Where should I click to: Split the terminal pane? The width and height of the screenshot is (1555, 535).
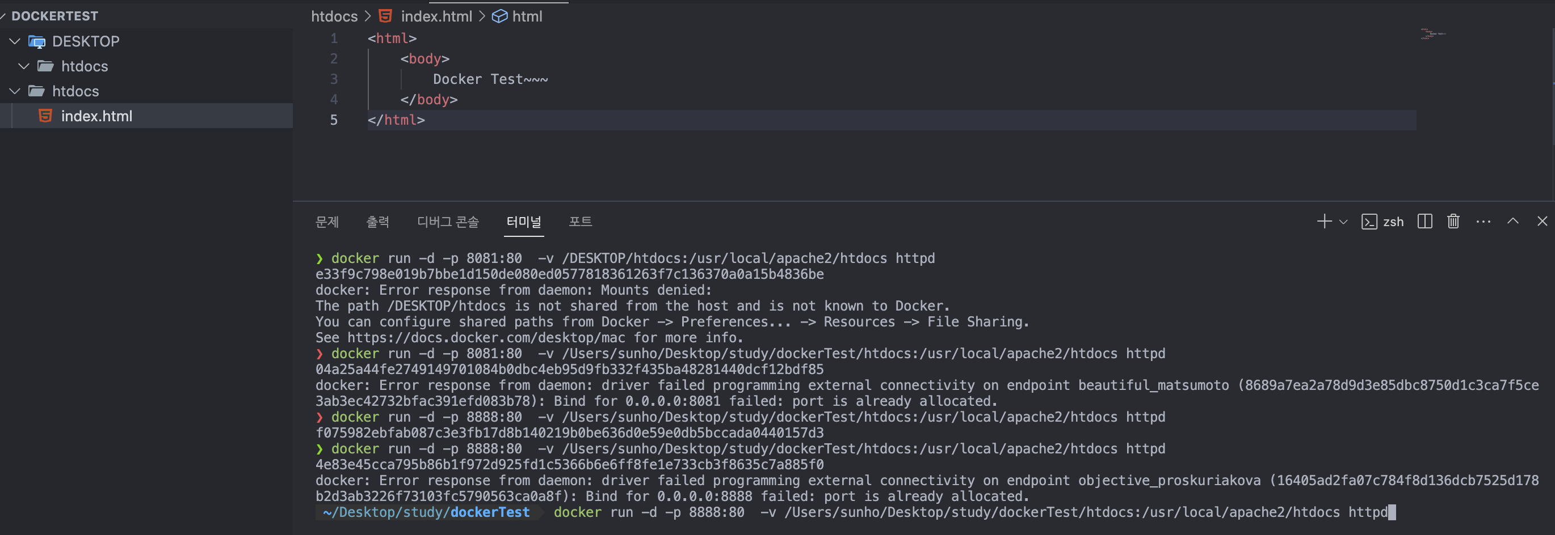pyautogui.click(x=1424, y=222)
